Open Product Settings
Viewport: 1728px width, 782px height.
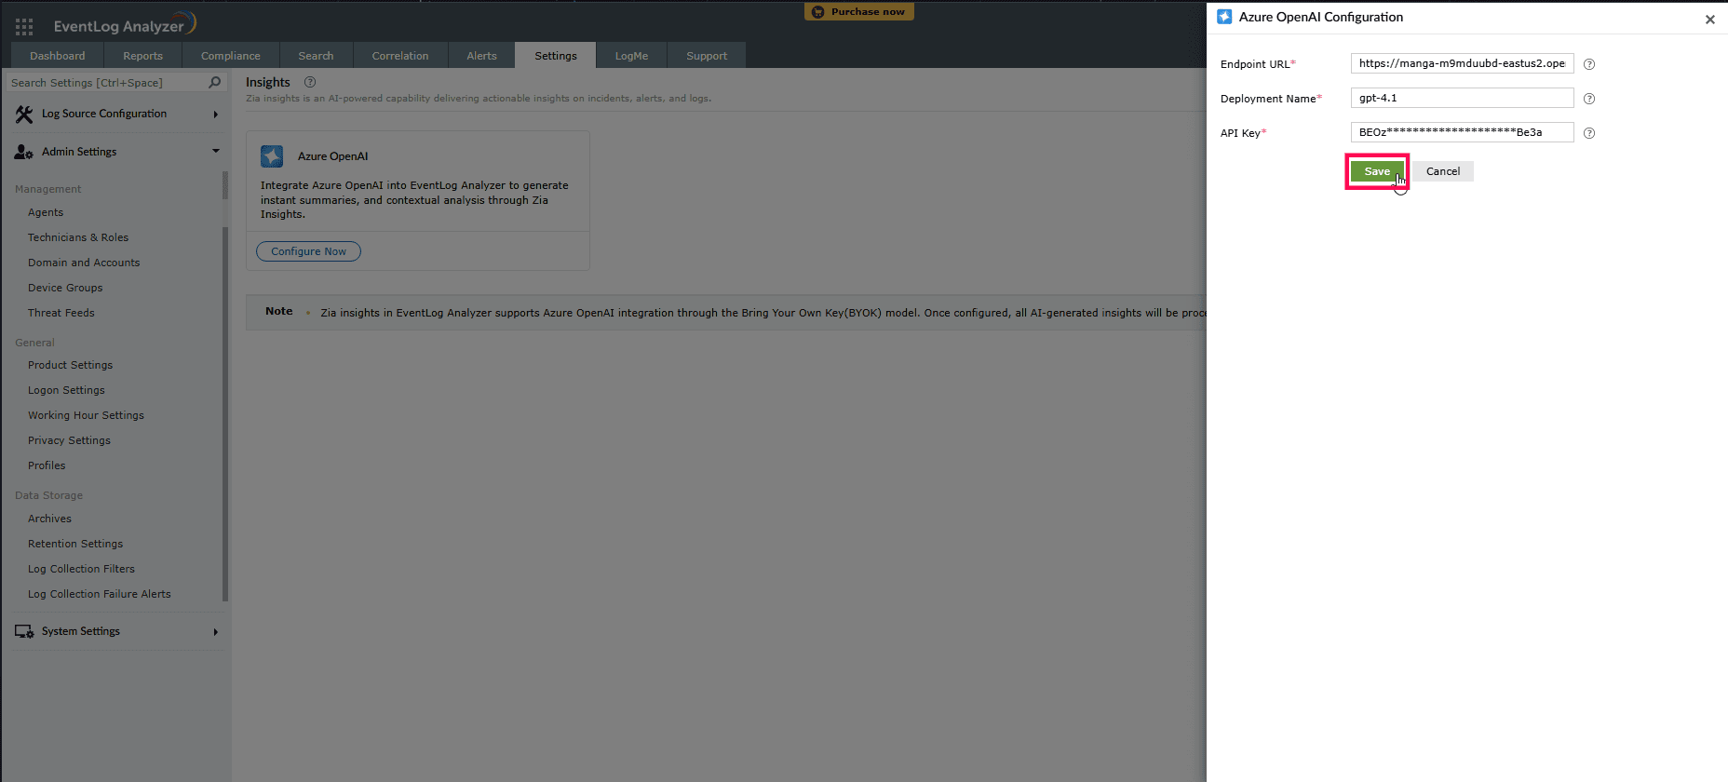[x=70, y=365]
